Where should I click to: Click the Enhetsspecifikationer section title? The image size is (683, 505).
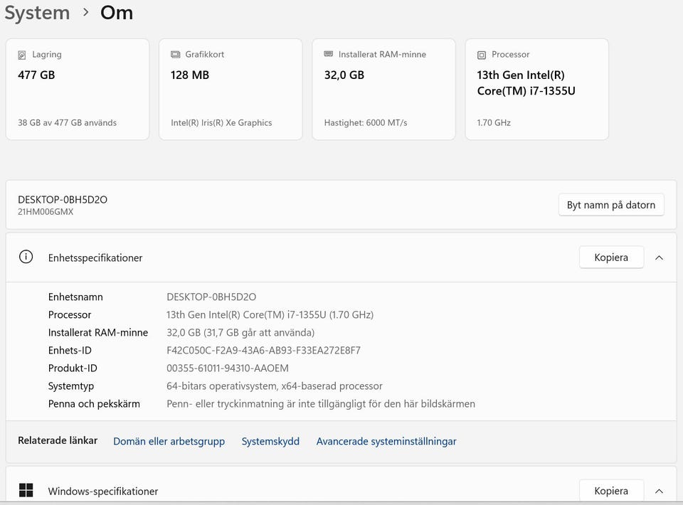[95, 258]
